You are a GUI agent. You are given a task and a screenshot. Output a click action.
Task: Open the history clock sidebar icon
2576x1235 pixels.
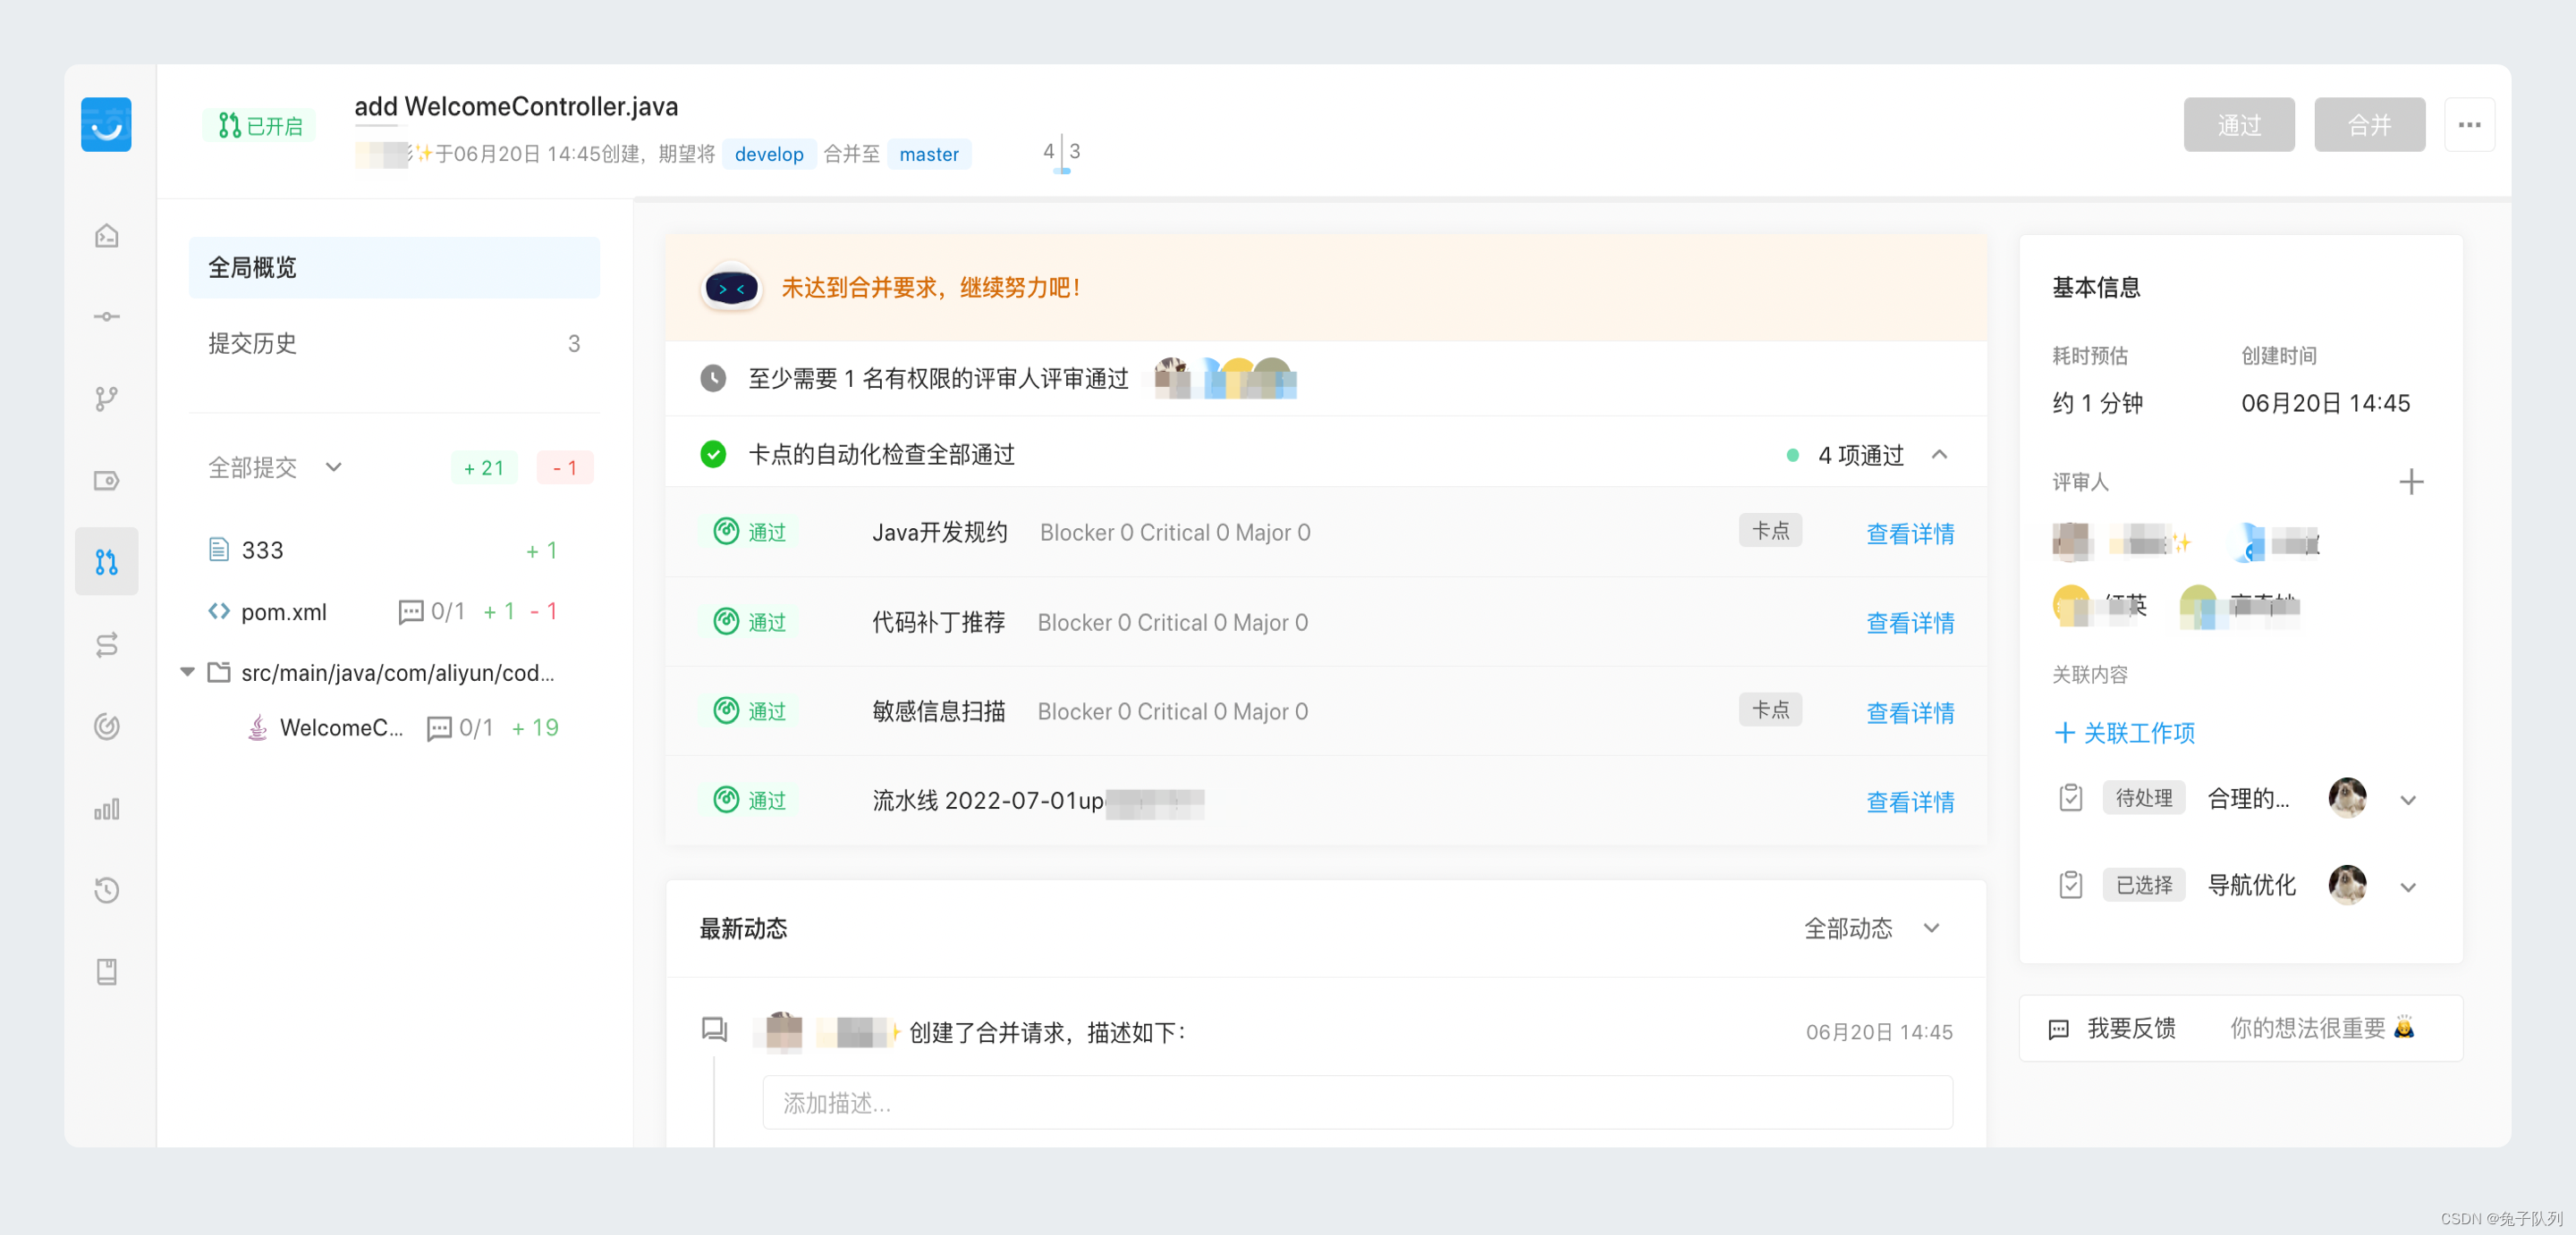(107, 890)
